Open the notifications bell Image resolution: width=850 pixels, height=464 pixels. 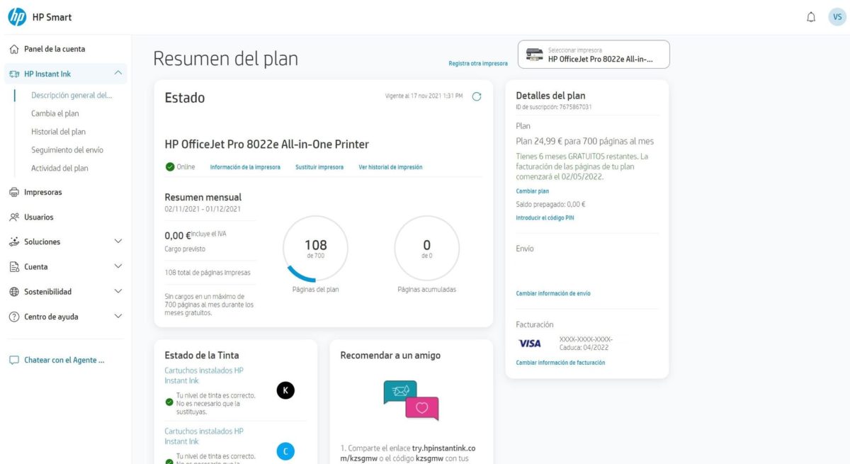tap(811, 17)
